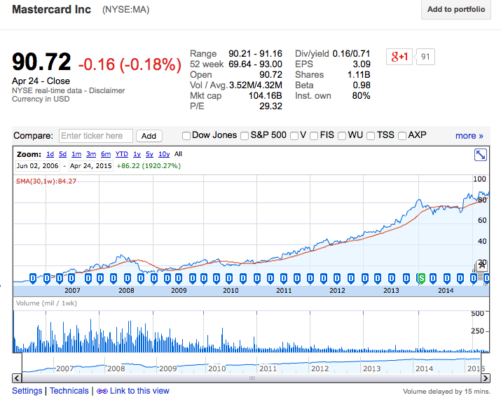The image size is (501, 407).
Task: Click the SMA(30,1w):84.27 indicator label
Action: tap(46, 181)
